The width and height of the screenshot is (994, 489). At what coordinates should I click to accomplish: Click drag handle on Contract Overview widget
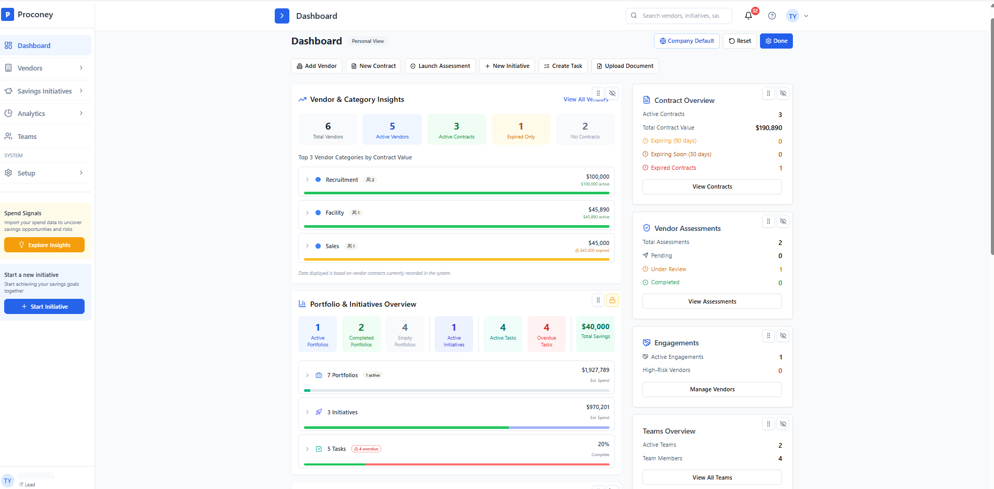(768, 94)
